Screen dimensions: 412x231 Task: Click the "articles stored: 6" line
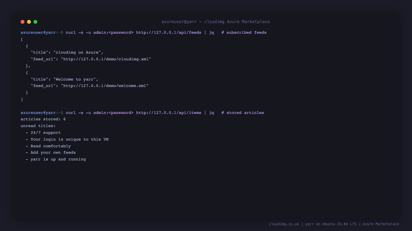tap(43, 119)
